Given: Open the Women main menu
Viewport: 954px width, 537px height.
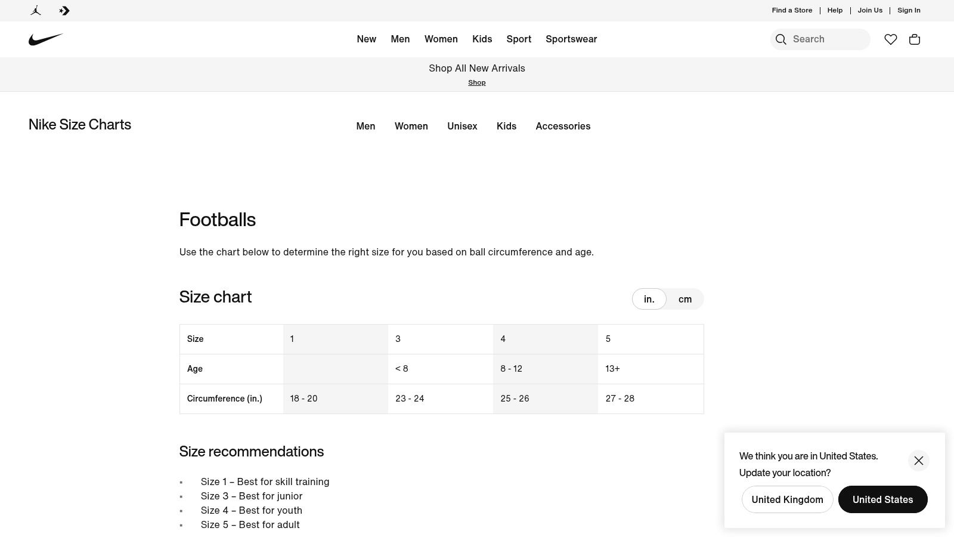Looking at the screenshot, I should click(x=441, y=39).
